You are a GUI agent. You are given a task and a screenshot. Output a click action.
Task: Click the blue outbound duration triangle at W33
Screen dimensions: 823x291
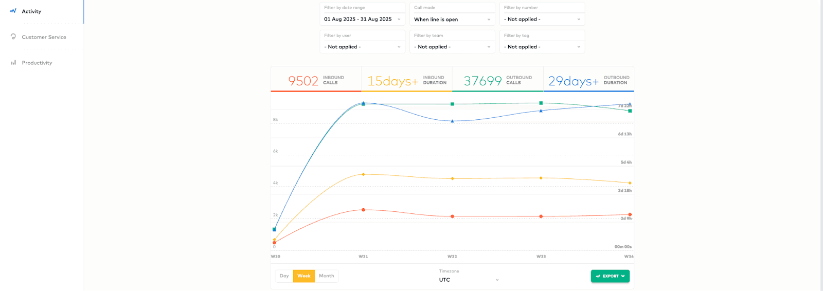click(x=541, y=111)
